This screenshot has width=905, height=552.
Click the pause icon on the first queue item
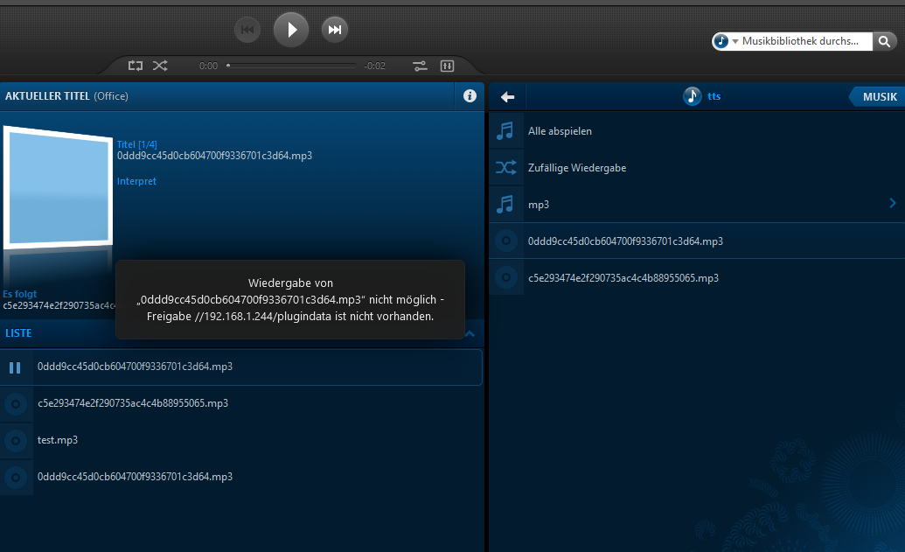click(15, 367)
